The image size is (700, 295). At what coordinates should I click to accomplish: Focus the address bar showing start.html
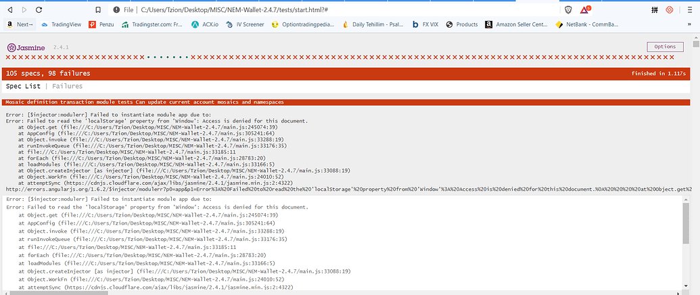(x=334, y=9)
